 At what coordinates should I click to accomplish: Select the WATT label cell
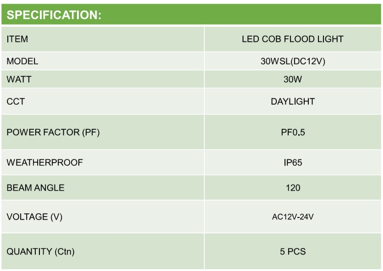click(x=19, y=79)
